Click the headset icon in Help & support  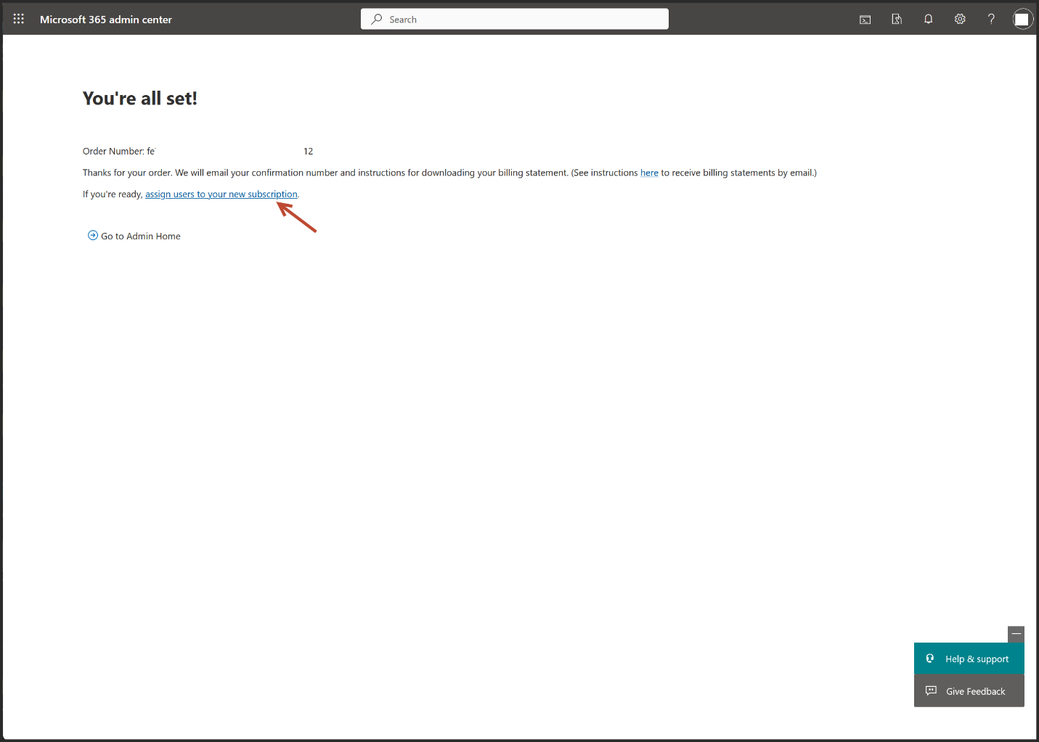[930, 659]
